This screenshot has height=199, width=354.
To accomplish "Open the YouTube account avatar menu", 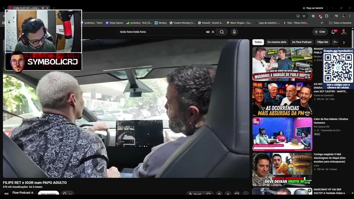I will 344,32.
